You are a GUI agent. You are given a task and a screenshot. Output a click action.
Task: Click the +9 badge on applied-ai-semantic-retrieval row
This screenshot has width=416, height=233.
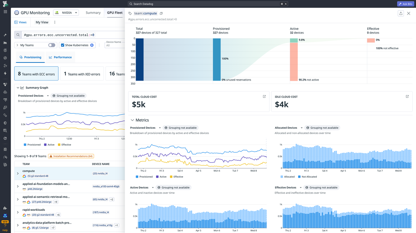point(56,202)
